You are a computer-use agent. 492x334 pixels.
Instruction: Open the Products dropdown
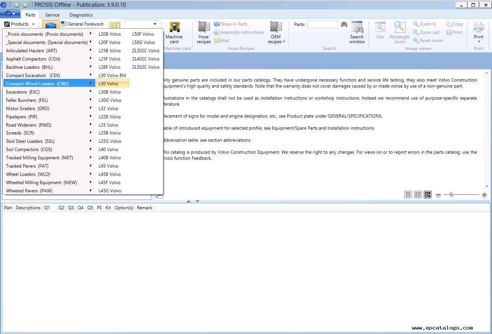click(x=20, y=24)
